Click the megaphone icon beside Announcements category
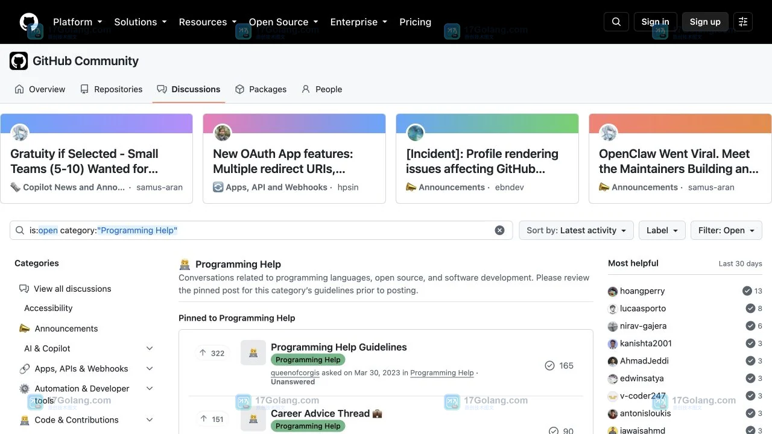The image size is (772, 434). coord(25,329)
